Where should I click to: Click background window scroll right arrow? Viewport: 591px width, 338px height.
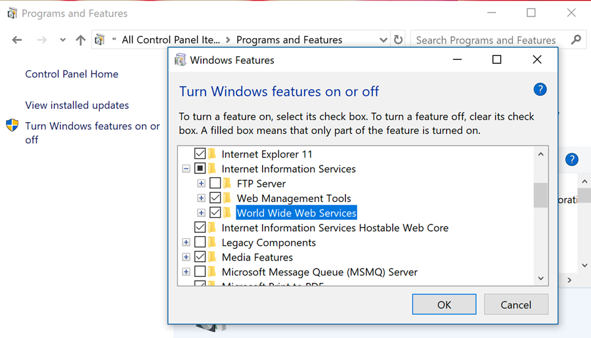569,280
